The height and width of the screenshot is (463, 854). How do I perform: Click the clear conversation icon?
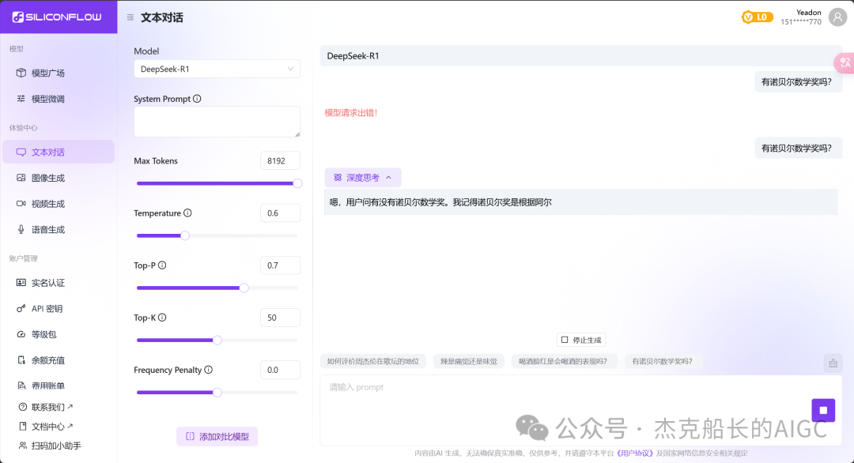point(833,363)
